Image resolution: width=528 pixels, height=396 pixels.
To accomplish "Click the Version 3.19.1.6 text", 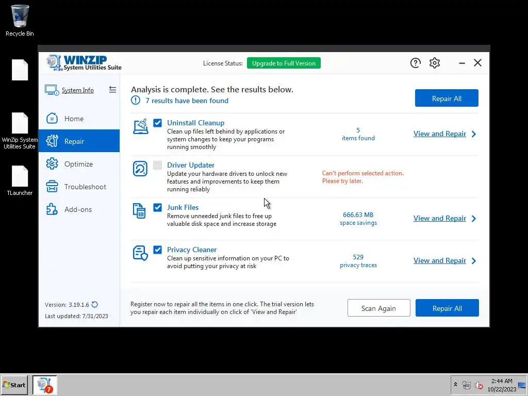I will coord(67,305).
